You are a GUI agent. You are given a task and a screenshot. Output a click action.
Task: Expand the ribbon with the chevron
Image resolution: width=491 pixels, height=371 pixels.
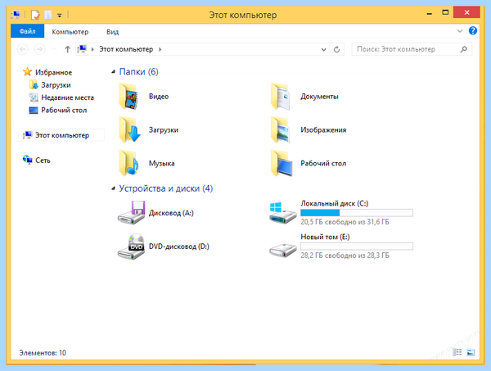460,30
